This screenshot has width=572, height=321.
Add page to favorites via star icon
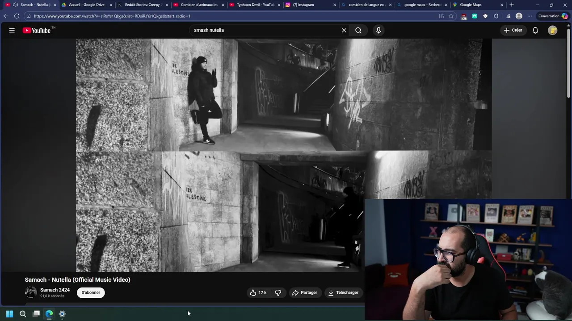click(x=451, y=16)
